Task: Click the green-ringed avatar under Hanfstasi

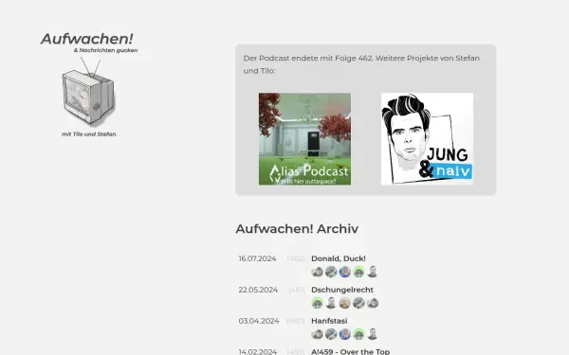Action: coord(358,334)
